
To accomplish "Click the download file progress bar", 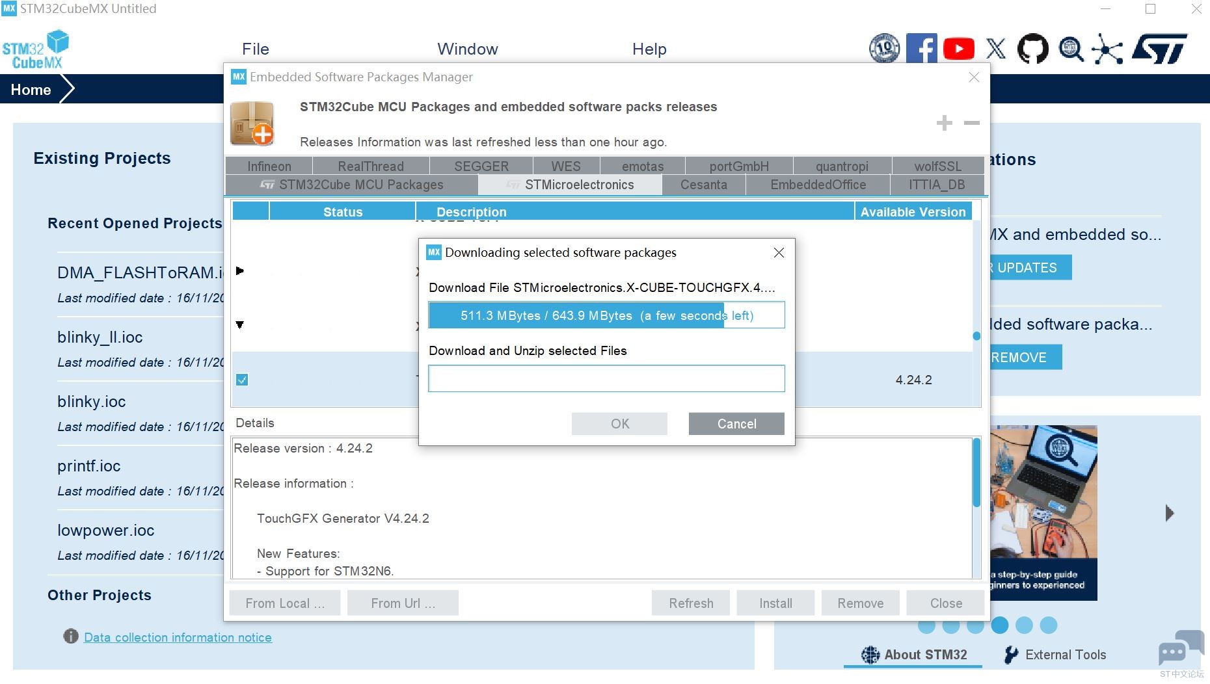I will point(606,315).
